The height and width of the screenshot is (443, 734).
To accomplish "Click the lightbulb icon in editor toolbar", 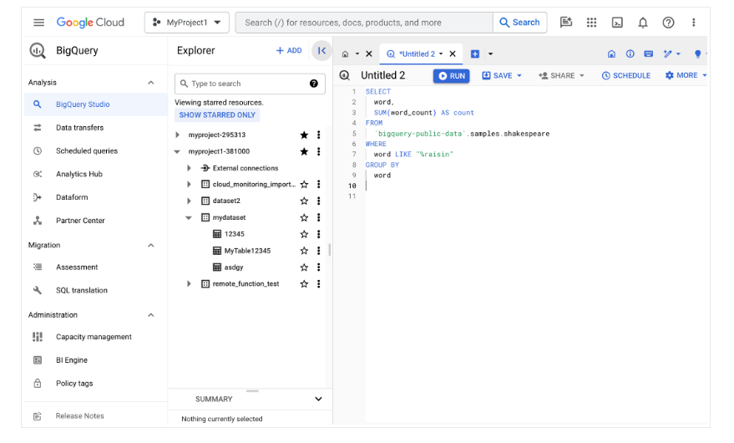I will pyautogui.click(x=698, y=53).
